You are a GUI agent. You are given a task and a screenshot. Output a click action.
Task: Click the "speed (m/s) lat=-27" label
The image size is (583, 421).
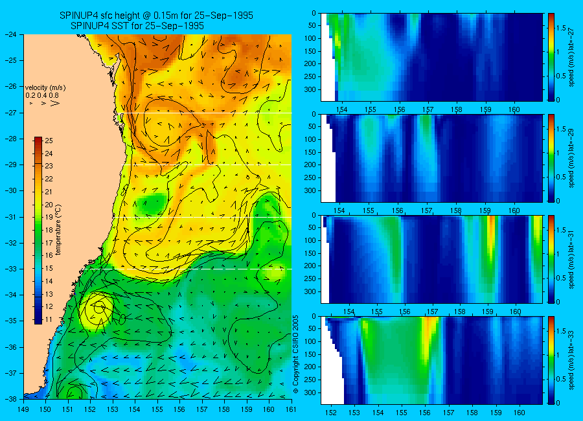571,57
